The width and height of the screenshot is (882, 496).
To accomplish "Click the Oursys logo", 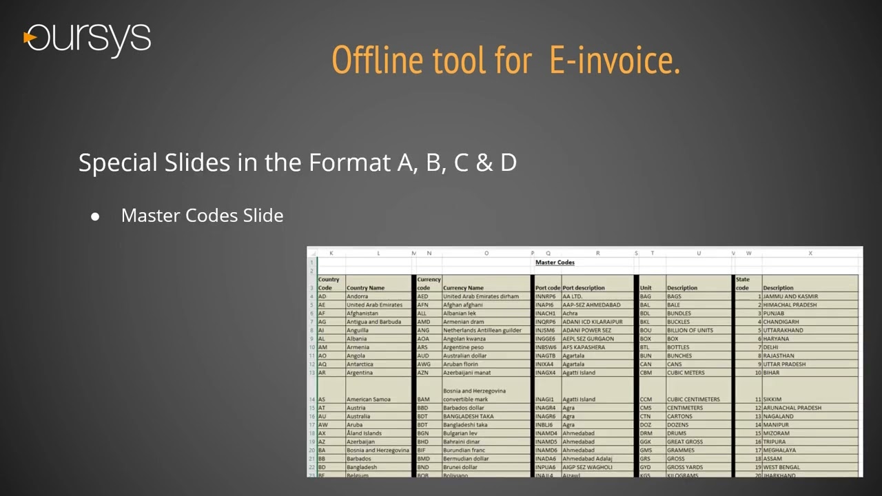I will (88, 40).
